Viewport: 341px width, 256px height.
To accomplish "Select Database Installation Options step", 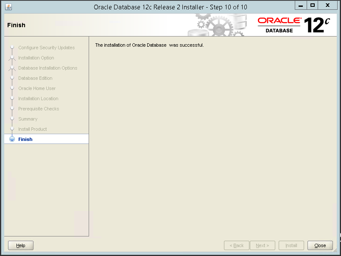I will point(48,68).
